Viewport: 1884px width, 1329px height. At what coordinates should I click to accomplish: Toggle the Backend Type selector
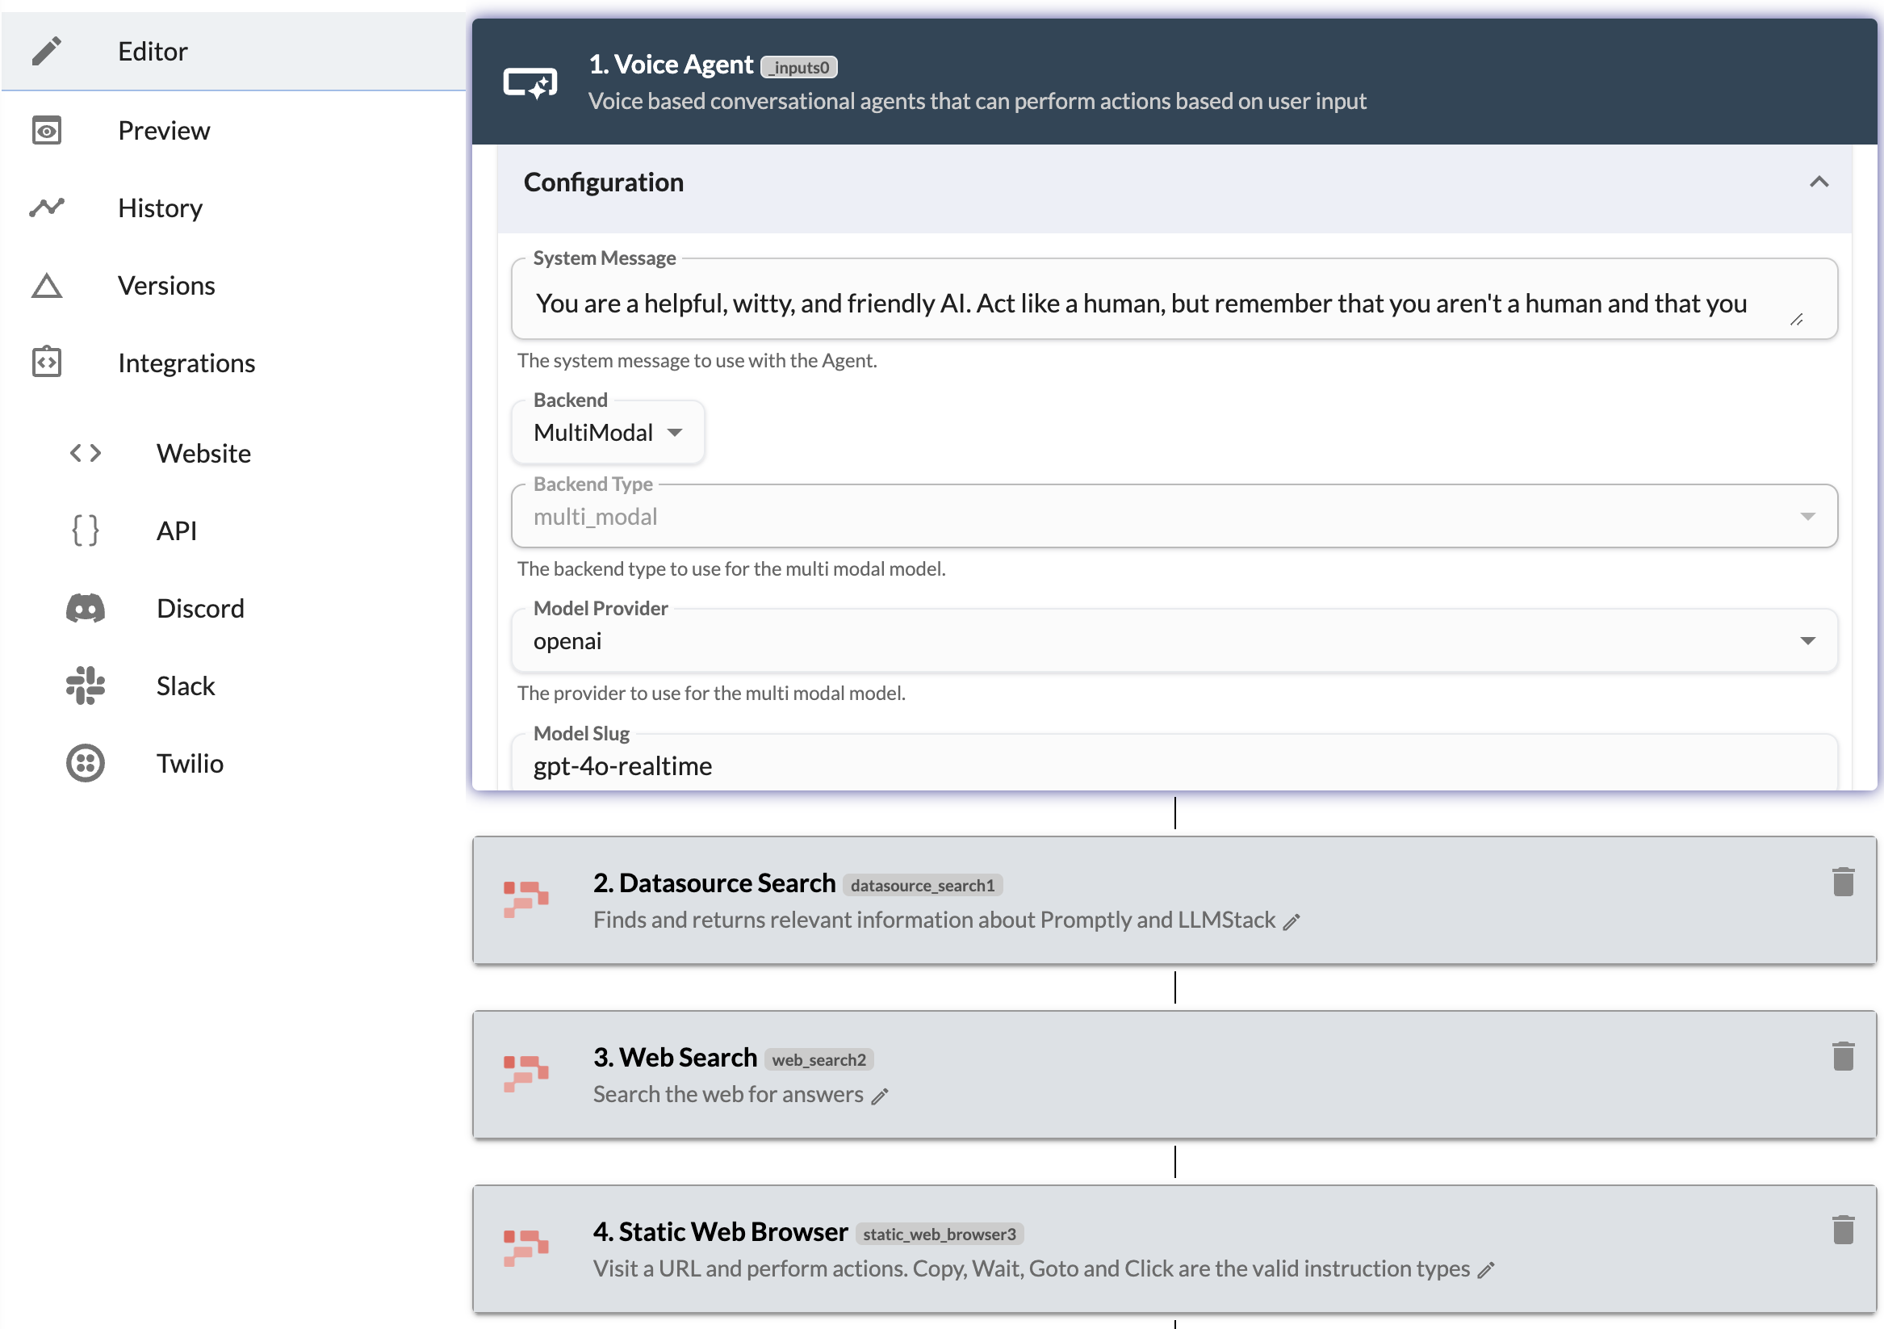click(x=1809, y=517)
